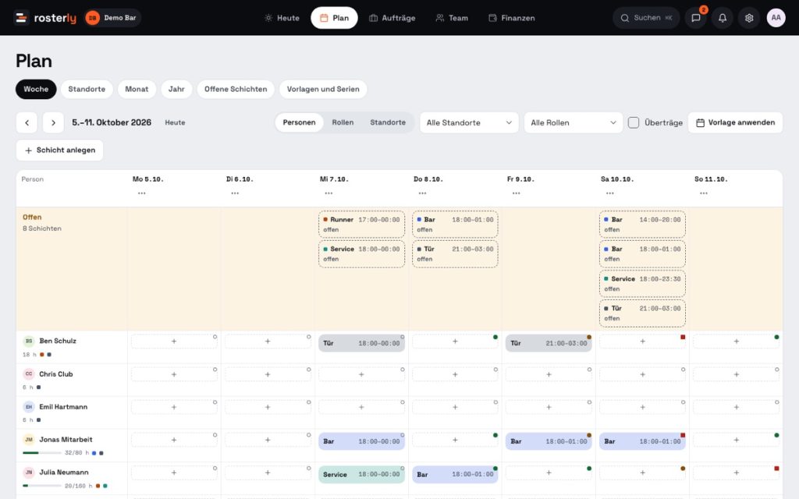Select the Vorlagen und Serien tab

click(x=323, y=89)
